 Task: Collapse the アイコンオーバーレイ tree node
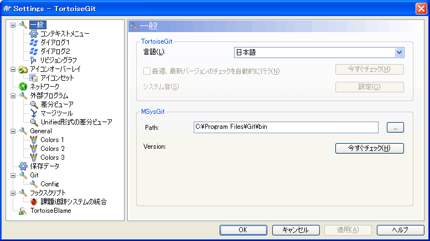point(13,69)
